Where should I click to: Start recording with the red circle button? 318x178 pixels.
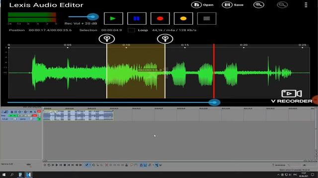pos(160,19)
